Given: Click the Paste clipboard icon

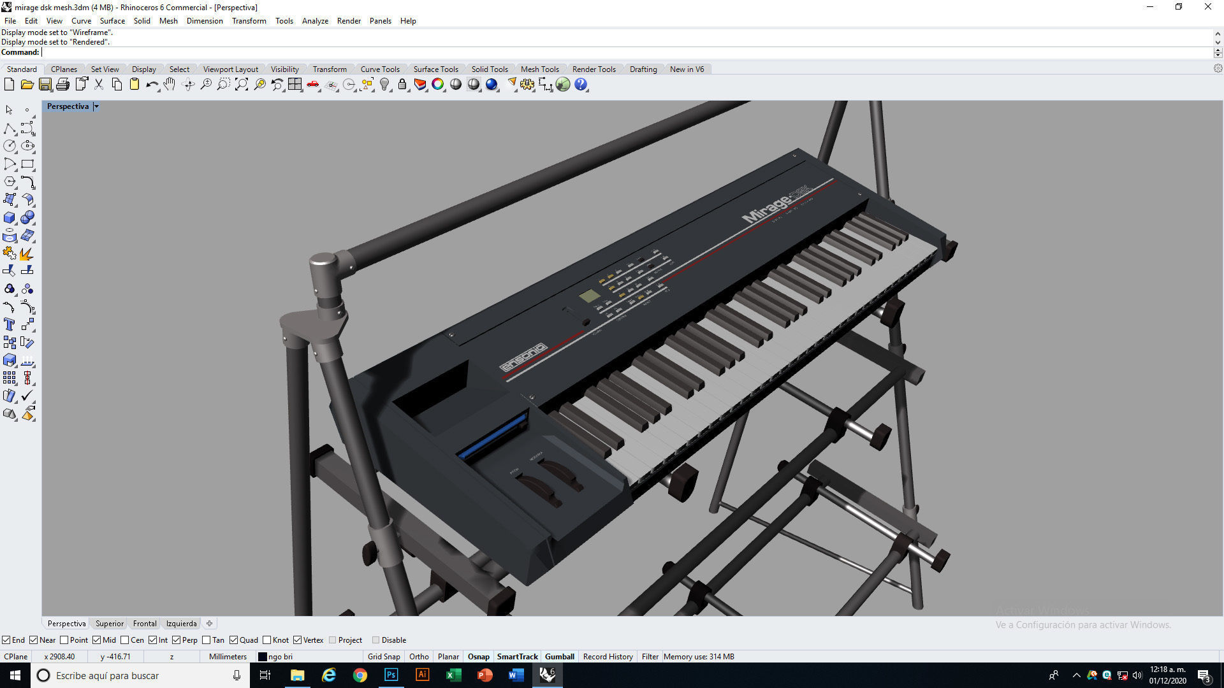Looking at the screenshot, I should click(135, 84).
